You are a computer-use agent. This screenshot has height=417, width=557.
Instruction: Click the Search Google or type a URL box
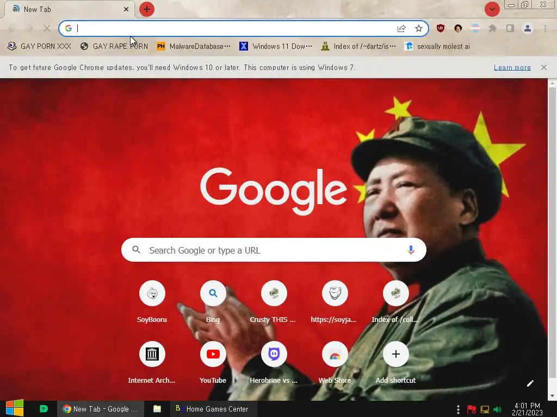click(x=274, y=250)
